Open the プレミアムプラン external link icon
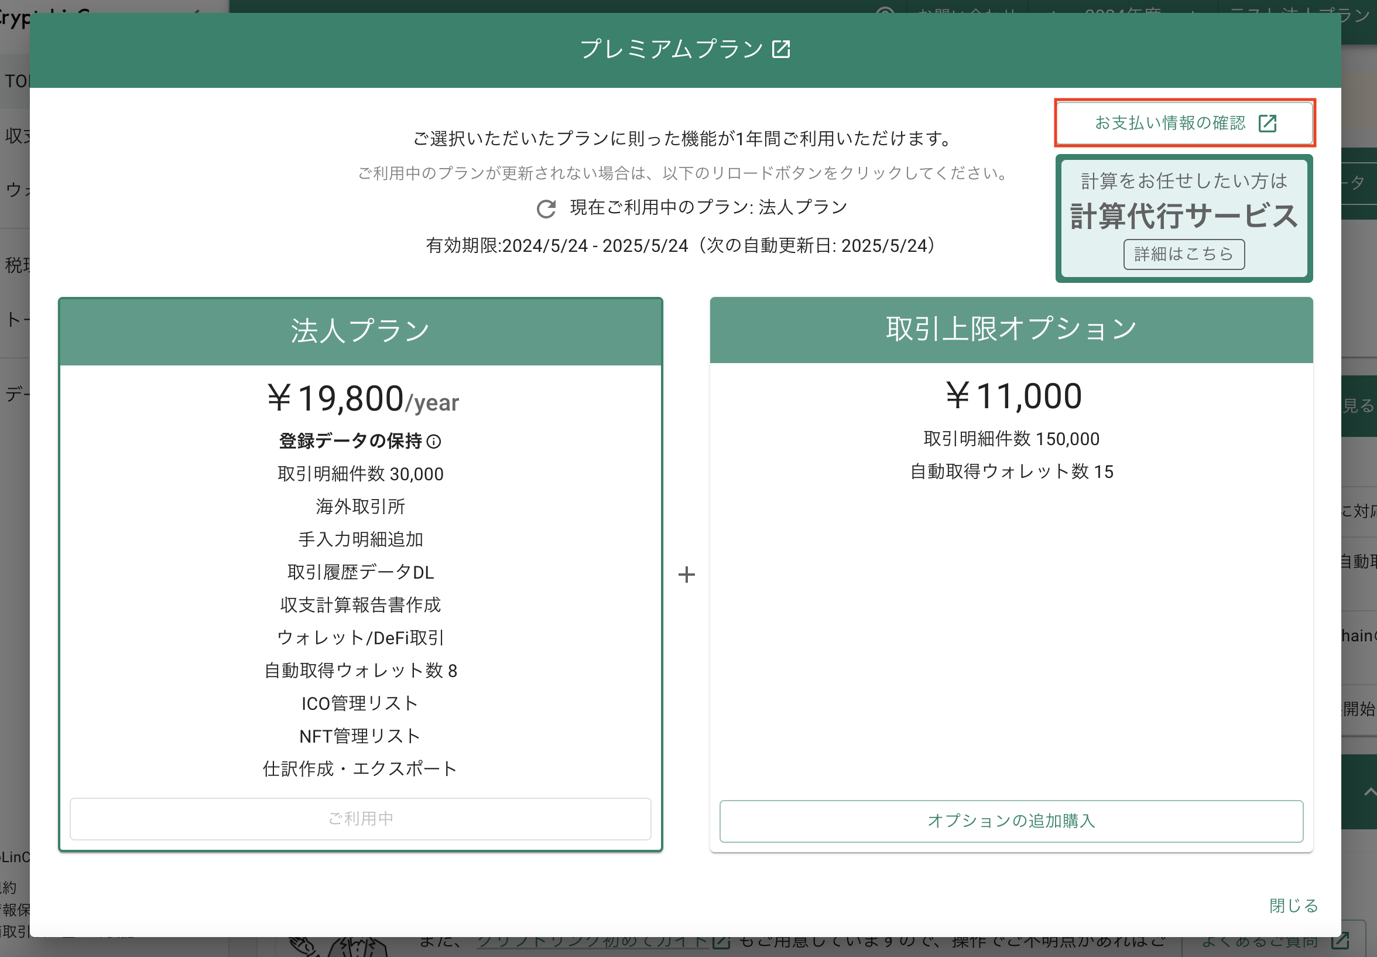Image resolution: width=1377 pixels, height=957 pixels. (x=781, y=49)
